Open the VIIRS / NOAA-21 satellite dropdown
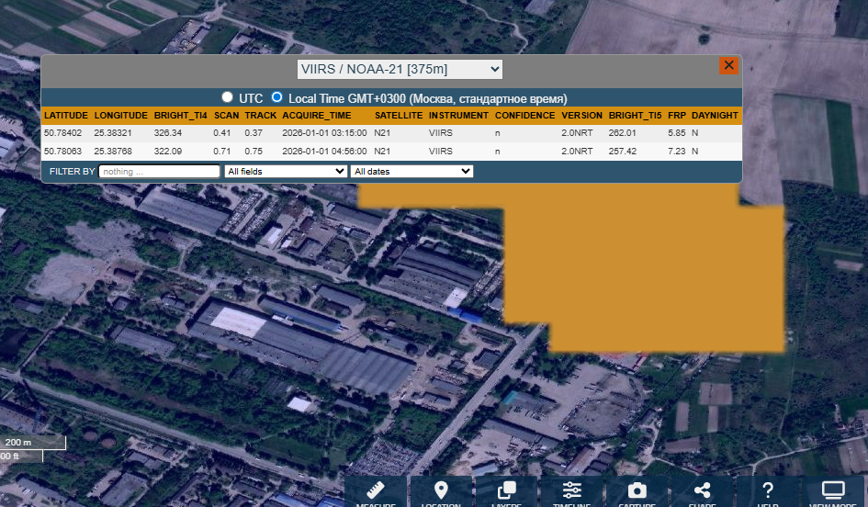868x507 pixels. tap(400, 69)
